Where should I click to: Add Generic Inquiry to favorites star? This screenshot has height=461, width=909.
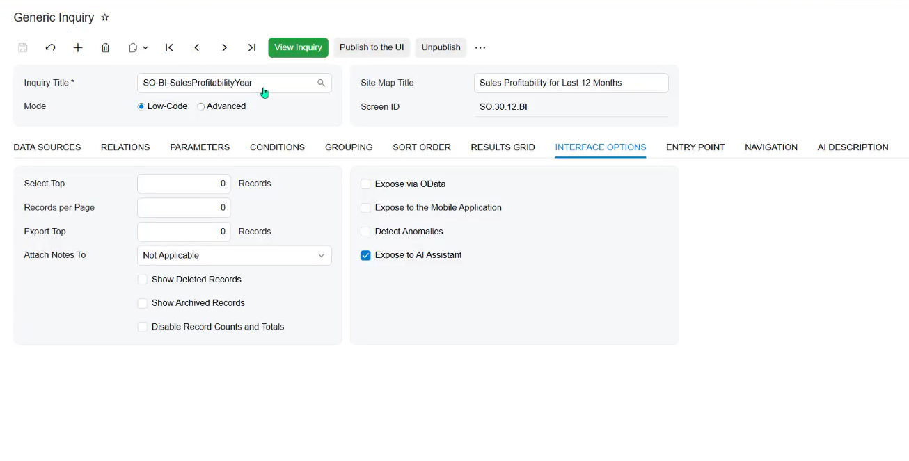click(105, 17)
